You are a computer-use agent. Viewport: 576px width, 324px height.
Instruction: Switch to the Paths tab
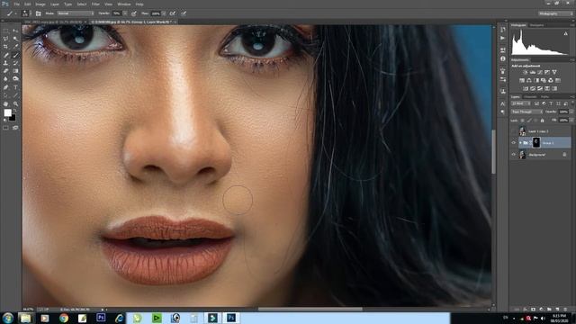pos(544,96)
